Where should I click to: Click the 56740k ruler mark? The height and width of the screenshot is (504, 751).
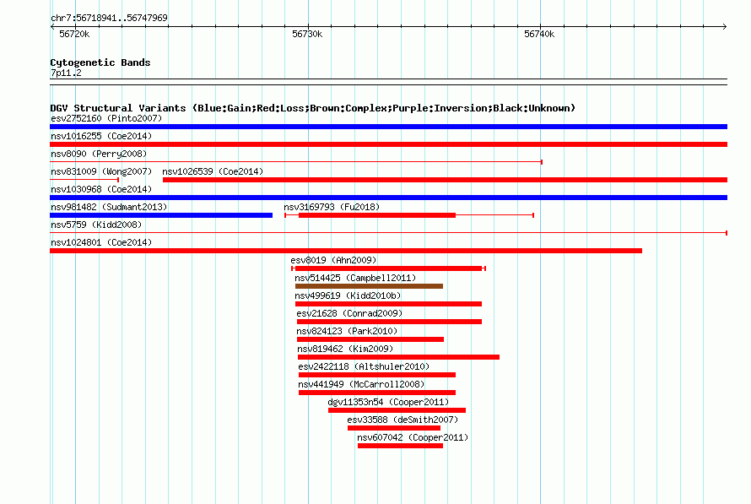tap(539, 34)
